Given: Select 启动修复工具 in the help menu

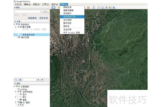Looking at the screenshot, I should pos(72,17).
